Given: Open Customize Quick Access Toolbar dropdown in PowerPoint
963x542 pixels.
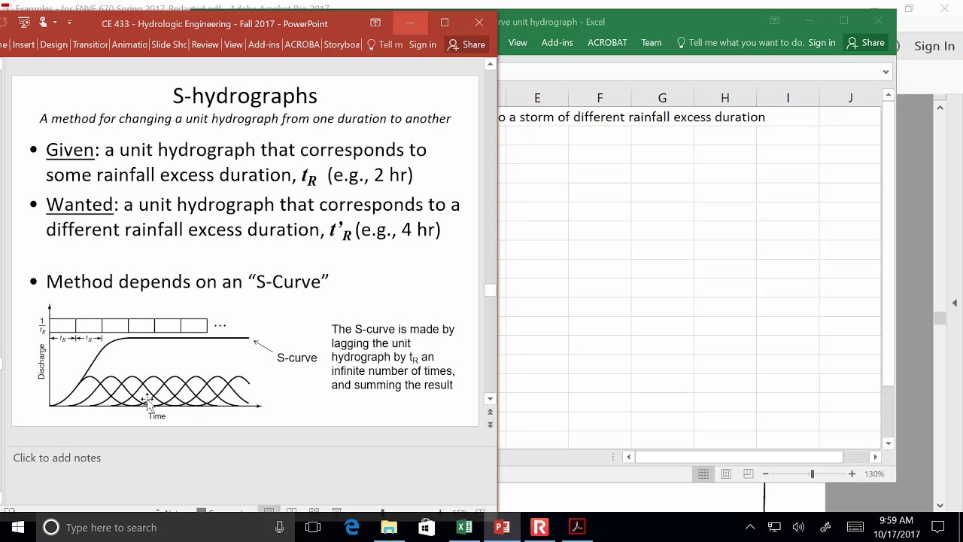Looking at the screenshot, I should pos(69,23).
